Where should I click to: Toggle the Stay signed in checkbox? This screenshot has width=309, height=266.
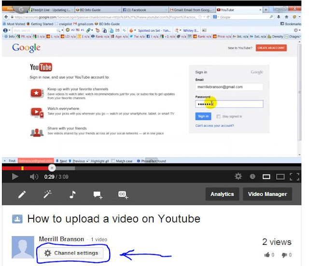(218, 117)
